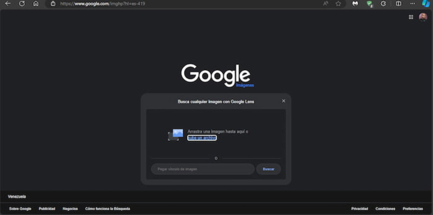Screen dimensions: 433x215
Task: Open the Google account profile picture
Action: pyautogui.click(x=423, y=17)
